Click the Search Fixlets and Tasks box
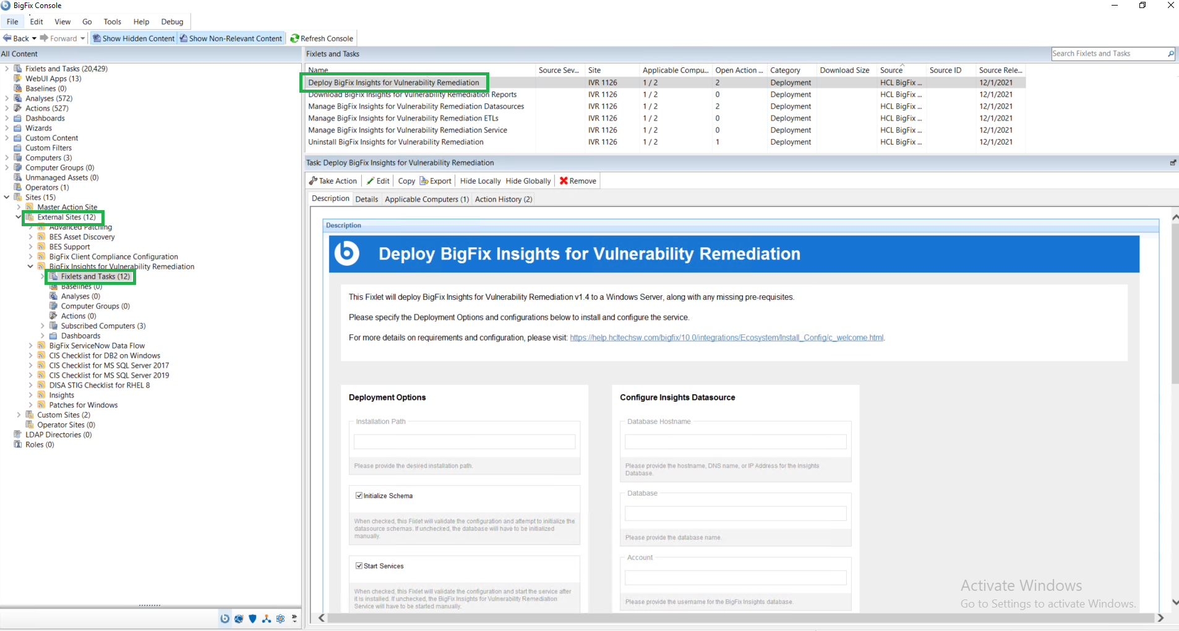The height and width of the screenshot is (631, 1179). [x=1108, y=54]
